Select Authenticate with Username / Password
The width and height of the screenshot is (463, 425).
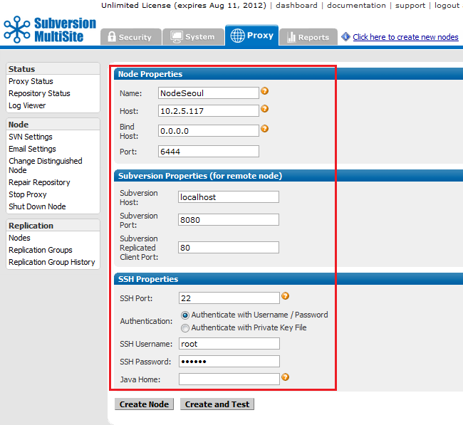(185, 315)
